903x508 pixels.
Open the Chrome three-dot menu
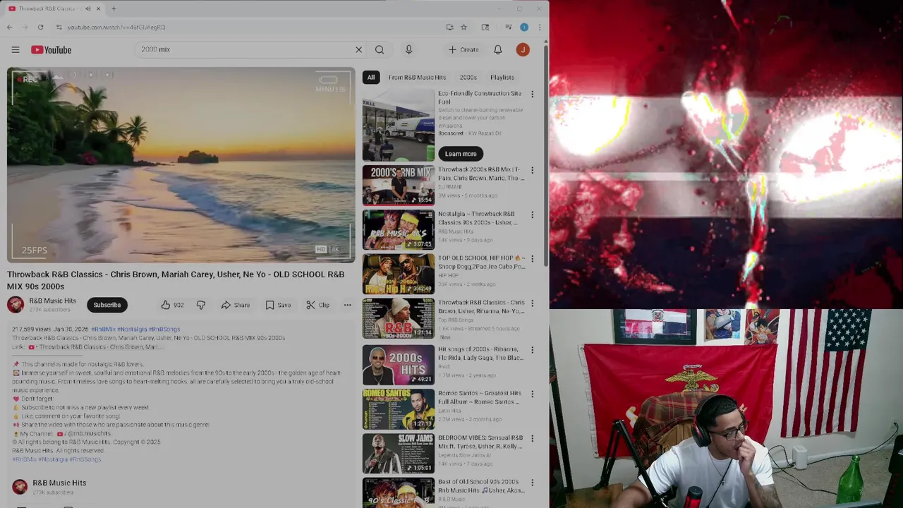click(x=540, y=27)
